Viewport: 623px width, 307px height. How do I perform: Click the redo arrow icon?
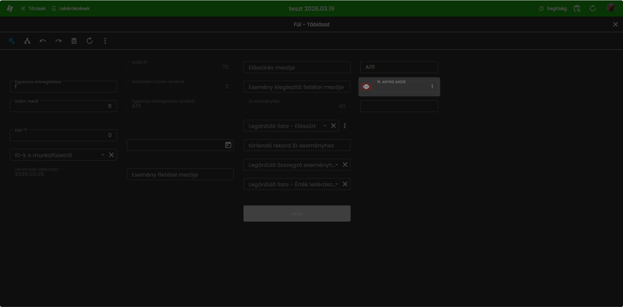(x=58, y=41)
